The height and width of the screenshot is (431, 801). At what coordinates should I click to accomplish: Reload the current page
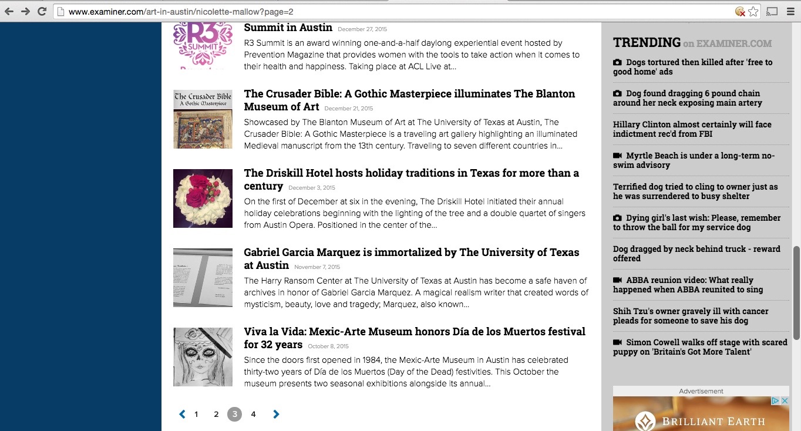coord(42,11)
